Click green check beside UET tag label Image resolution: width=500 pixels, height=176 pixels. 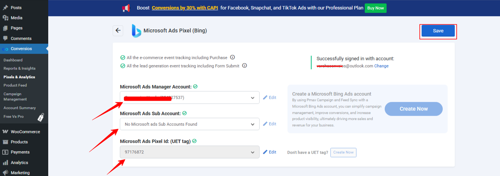click(194, 141)
